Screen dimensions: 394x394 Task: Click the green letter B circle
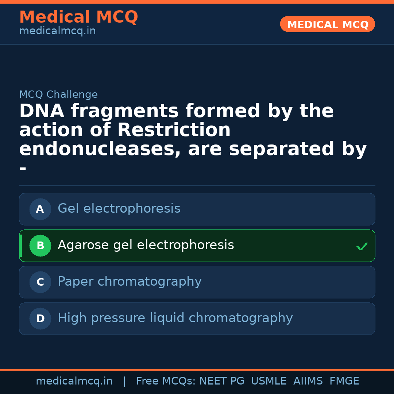click(x=40, y=246)
